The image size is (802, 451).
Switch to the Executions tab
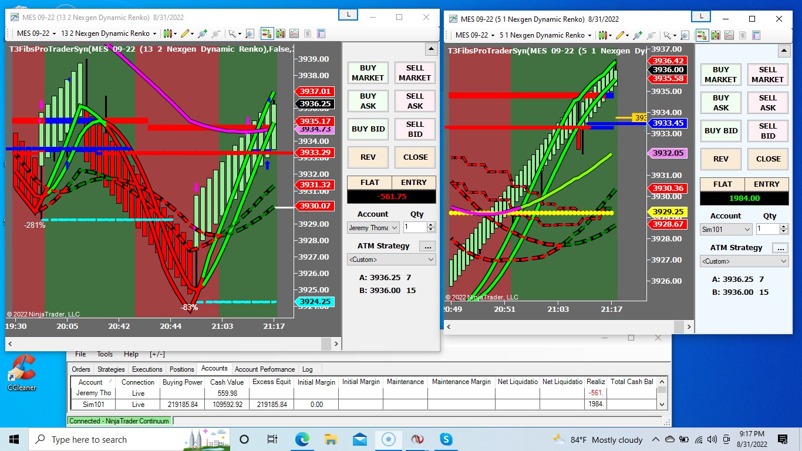click(147, 369)
